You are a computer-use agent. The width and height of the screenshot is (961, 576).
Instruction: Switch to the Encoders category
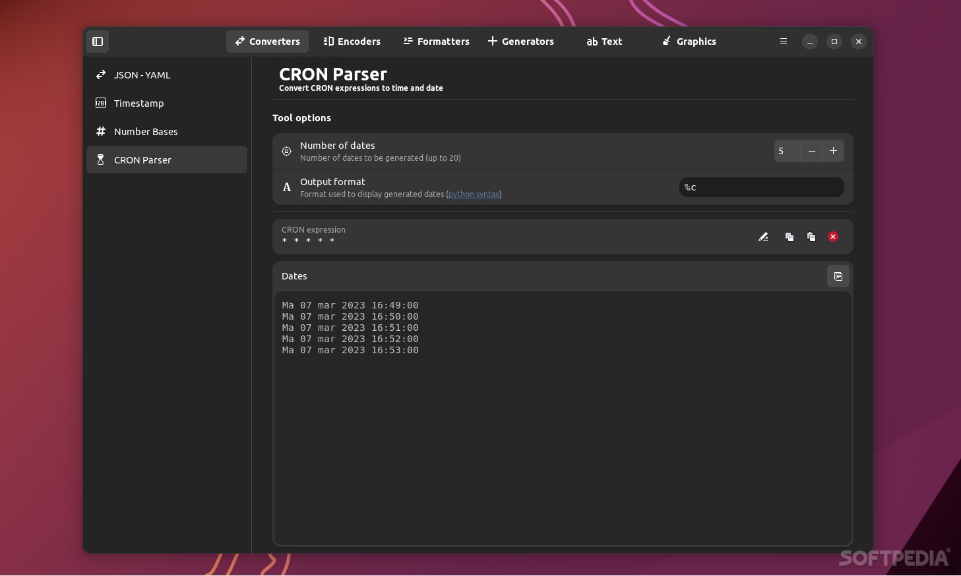(x=352, y=41)
